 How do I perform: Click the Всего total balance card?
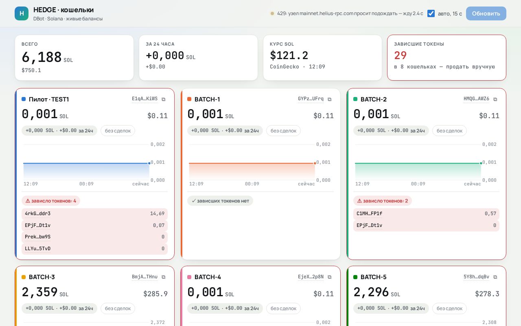(x=74, y=57)
